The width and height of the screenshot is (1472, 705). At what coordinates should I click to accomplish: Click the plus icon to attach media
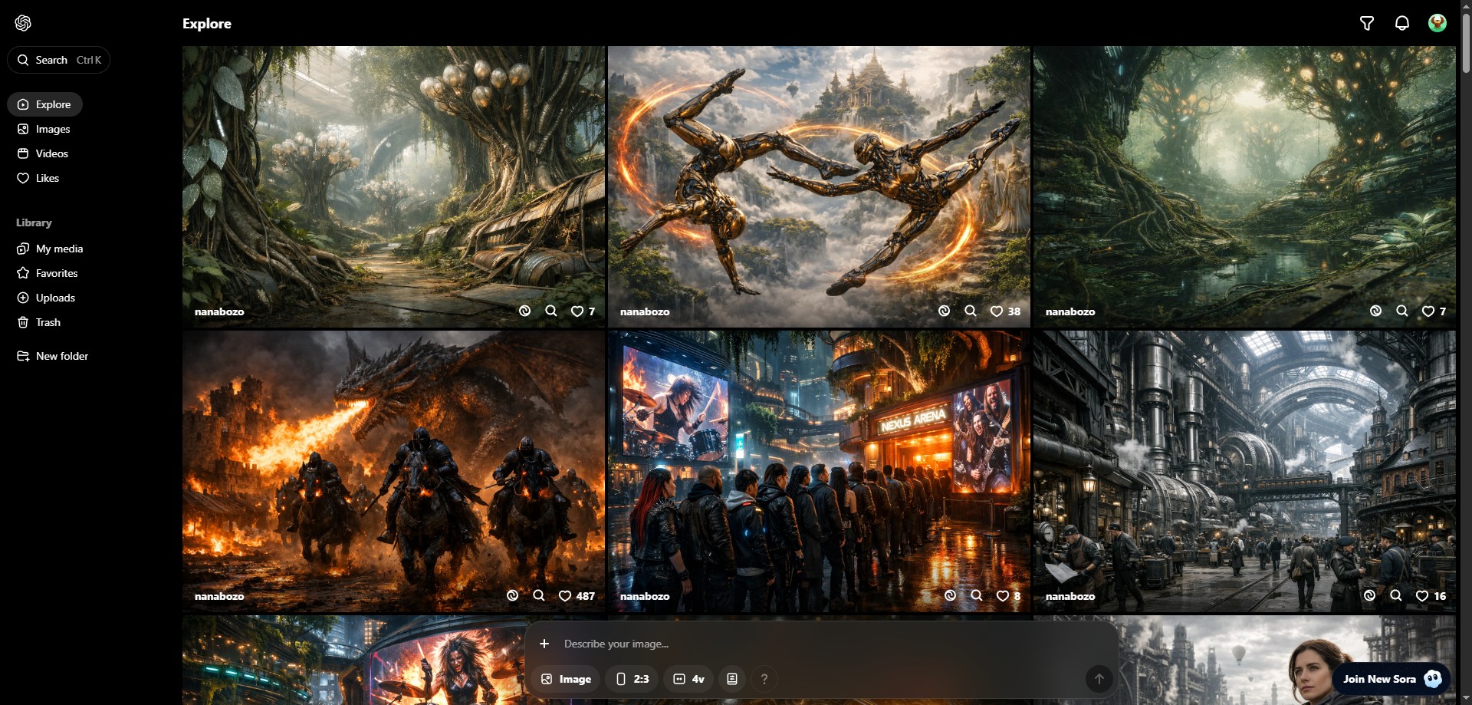click(x=544, y=644)
